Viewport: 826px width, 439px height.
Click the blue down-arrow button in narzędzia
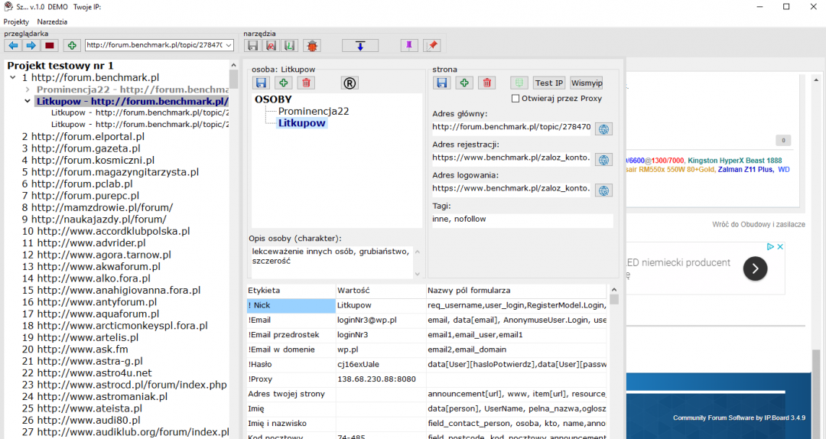click(x=360, y=46)
